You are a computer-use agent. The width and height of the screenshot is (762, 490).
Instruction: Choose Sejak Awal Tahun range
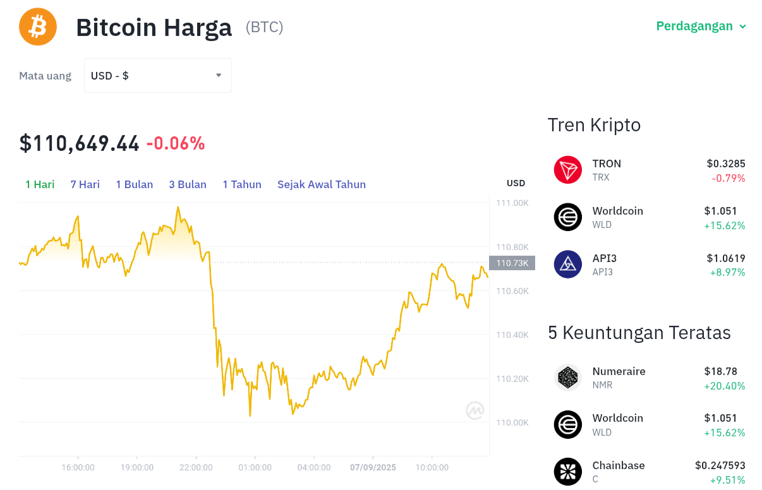(322, 184)
